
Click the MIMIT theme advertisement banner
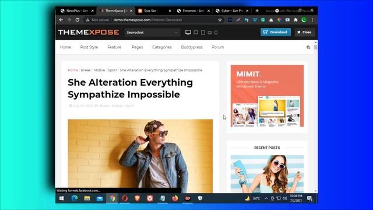click(267, 96)
